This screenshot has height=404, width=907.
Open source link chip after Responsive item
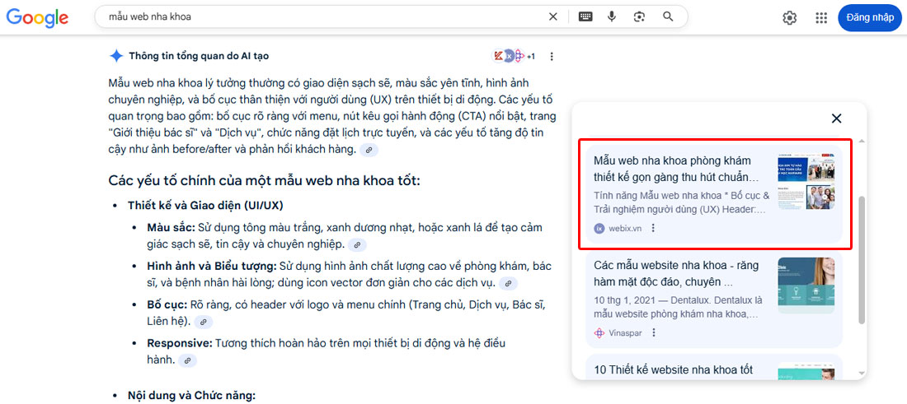(x=187, y=360)
